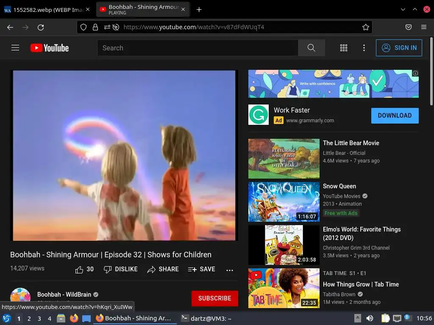
Task: Reload the page
Action: click(x=41, y=27)
